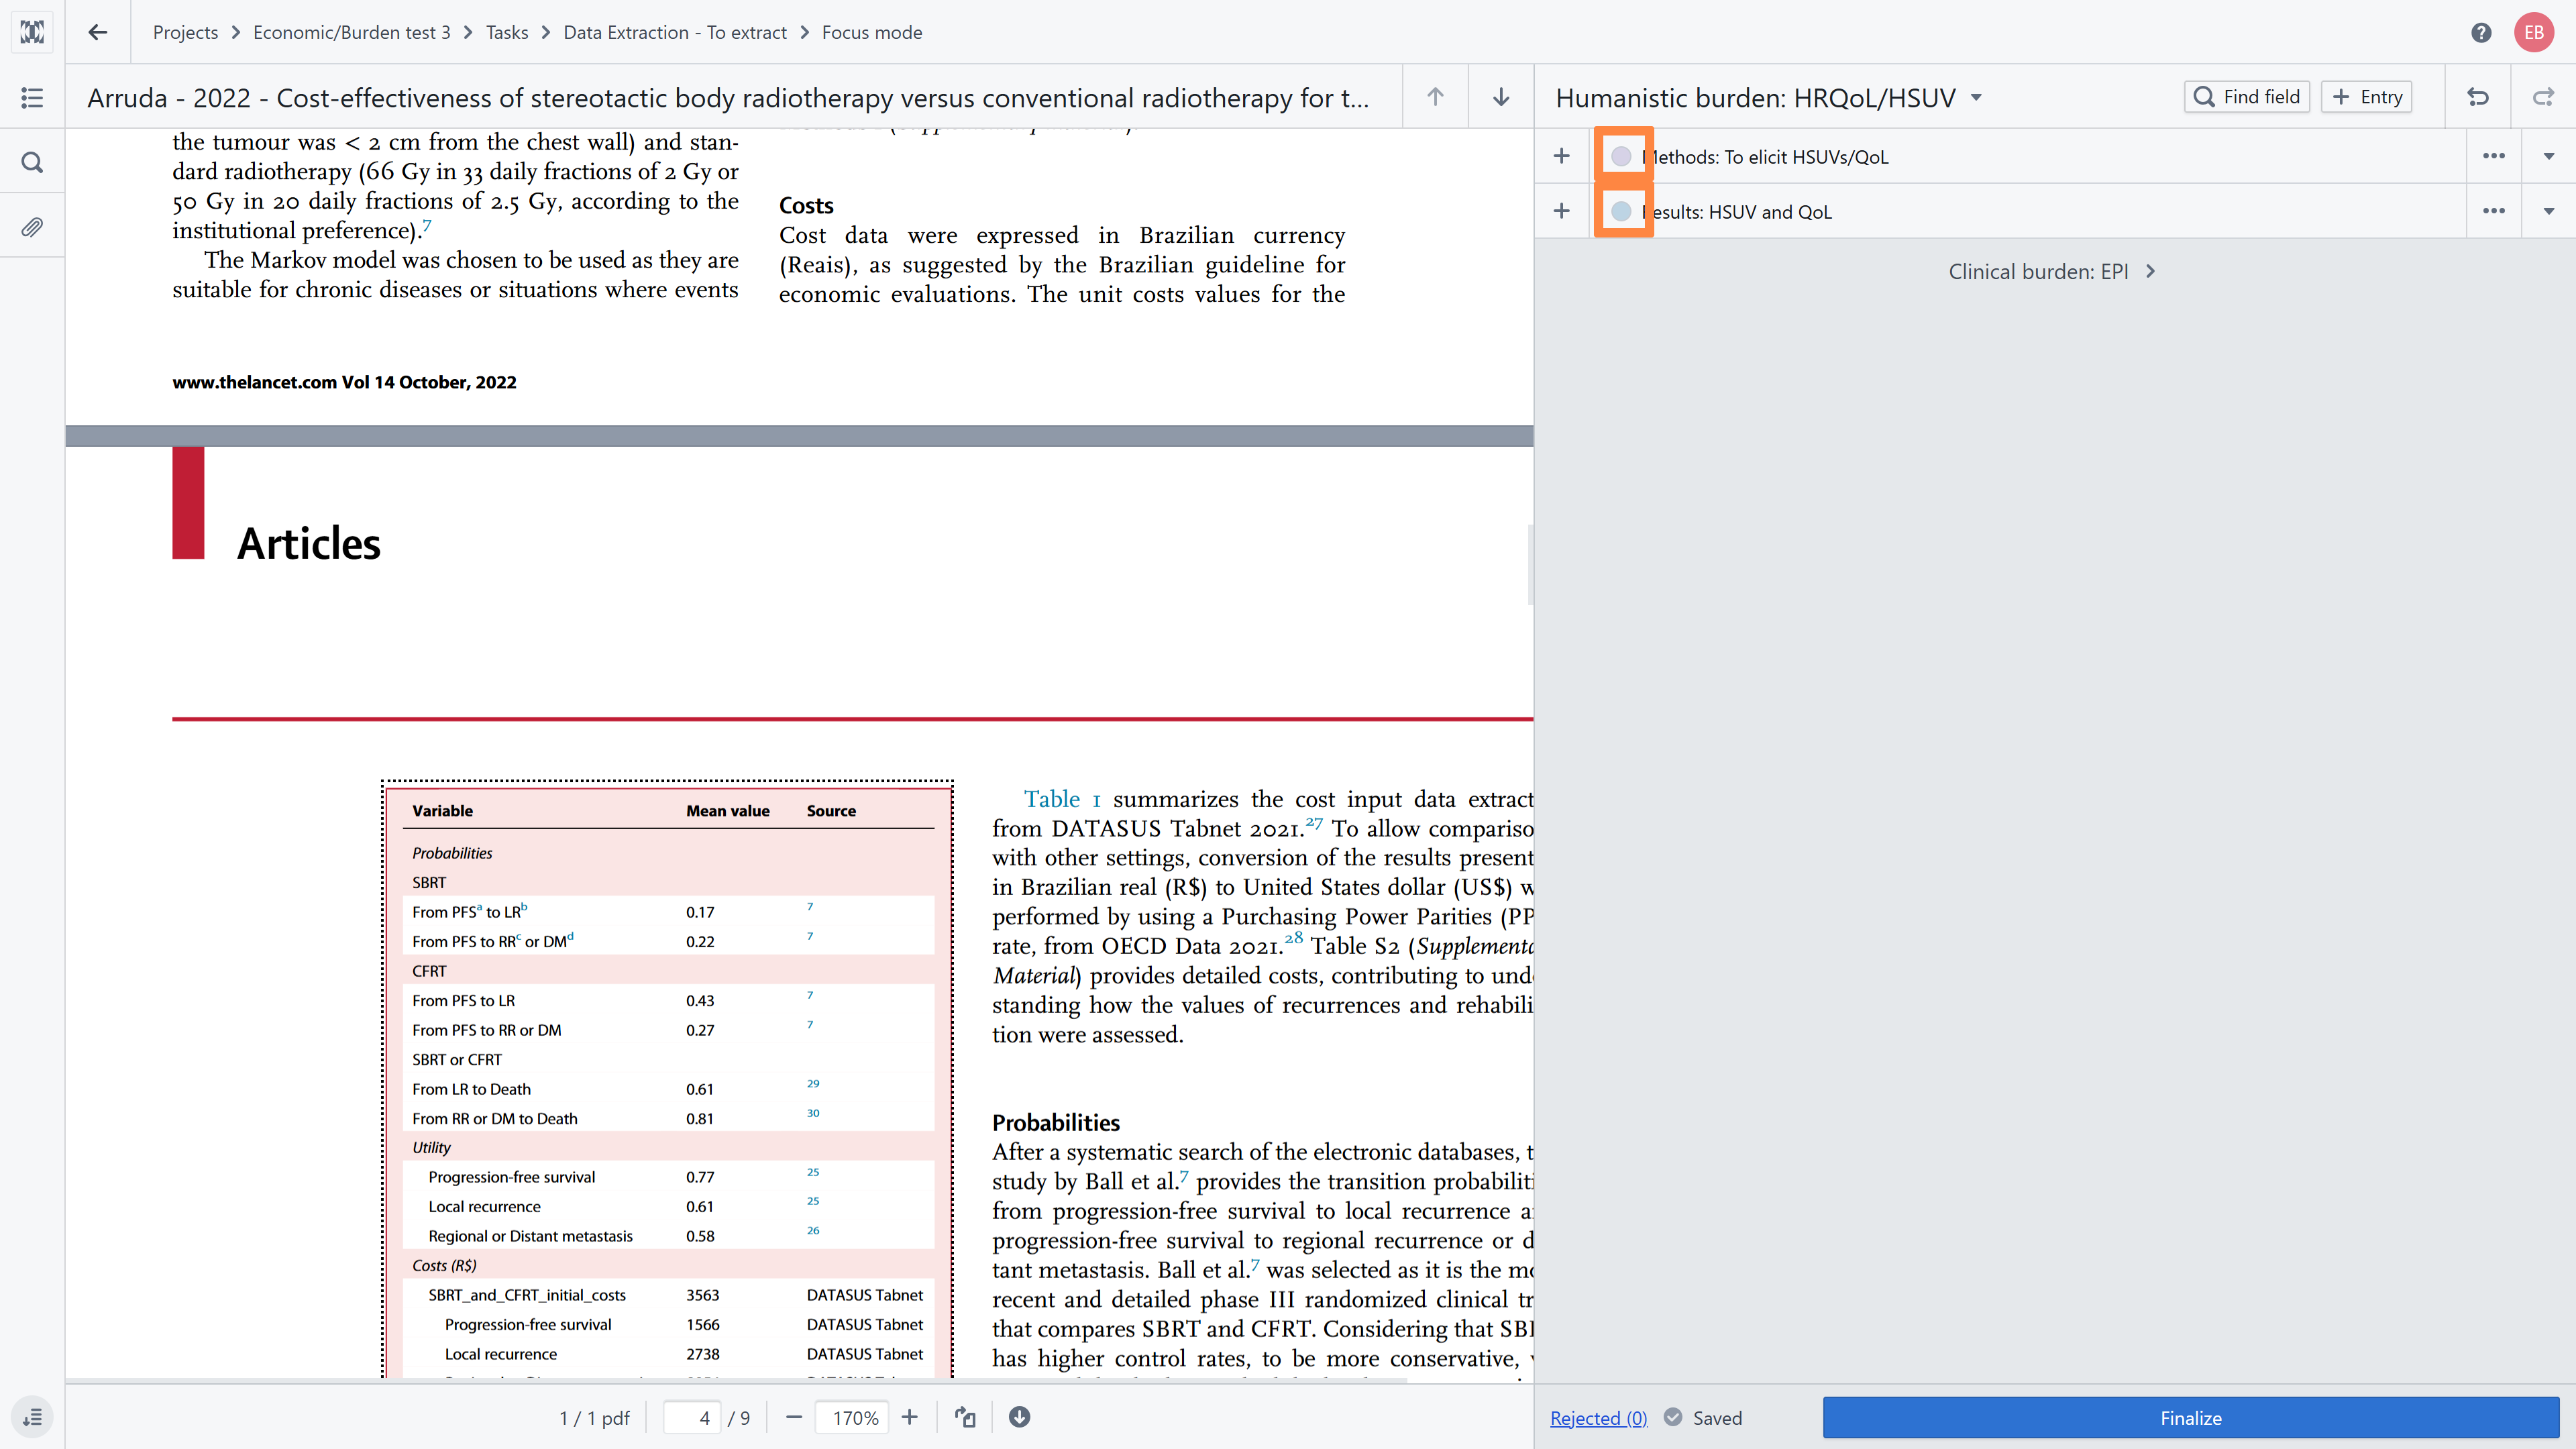
Task: Open the Rejected (0) link
Action: pyautogui.click(x=1598, y=1417)
